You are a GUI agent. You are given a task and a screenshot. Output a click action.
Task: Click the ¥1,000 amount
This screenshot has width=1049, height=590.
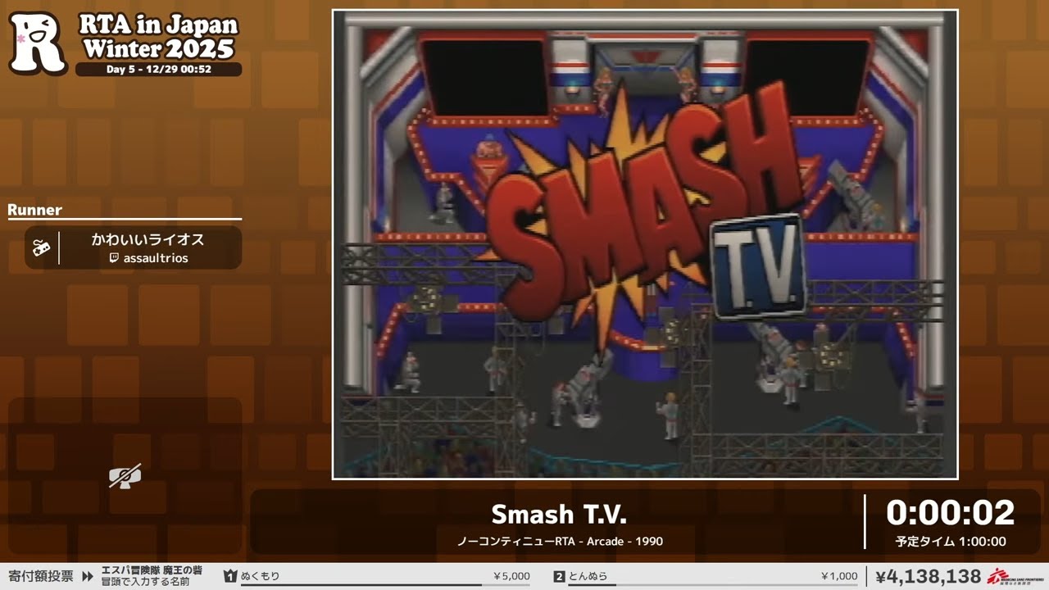(839, 576)
